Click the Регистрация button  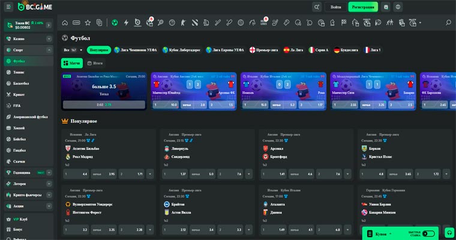(363, 7)
